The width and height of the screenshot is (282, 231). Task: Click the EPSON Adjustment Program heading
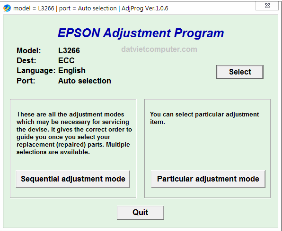141,33
